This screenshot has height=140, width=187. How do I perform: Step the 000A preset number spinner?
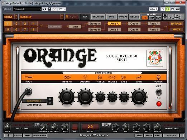tap(16, 17)
